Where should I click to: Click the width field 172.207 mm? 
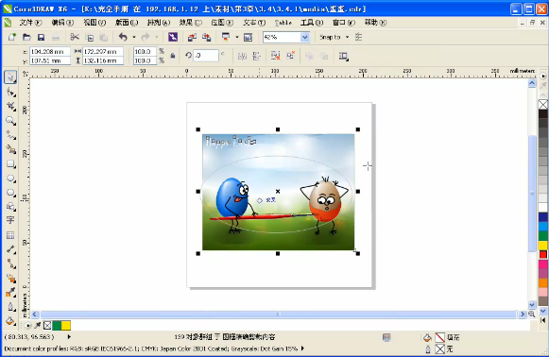[x=103, y=51]
